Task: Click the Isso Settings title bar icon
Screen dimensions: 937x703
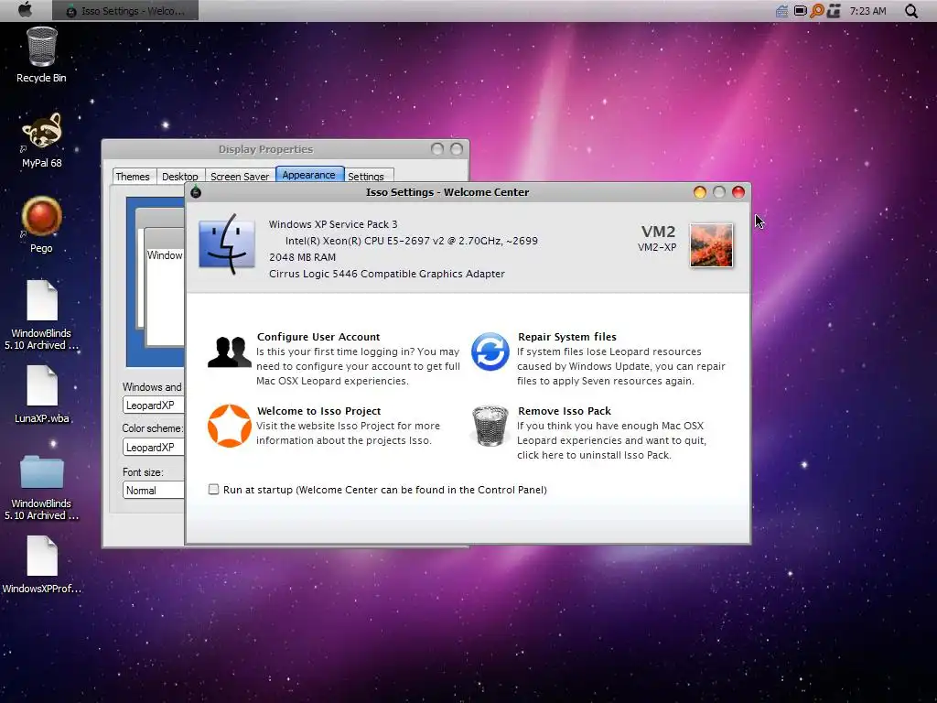Action: [196, 192]
